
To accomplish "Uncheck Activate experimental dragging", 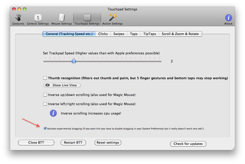I will (45, 129).
